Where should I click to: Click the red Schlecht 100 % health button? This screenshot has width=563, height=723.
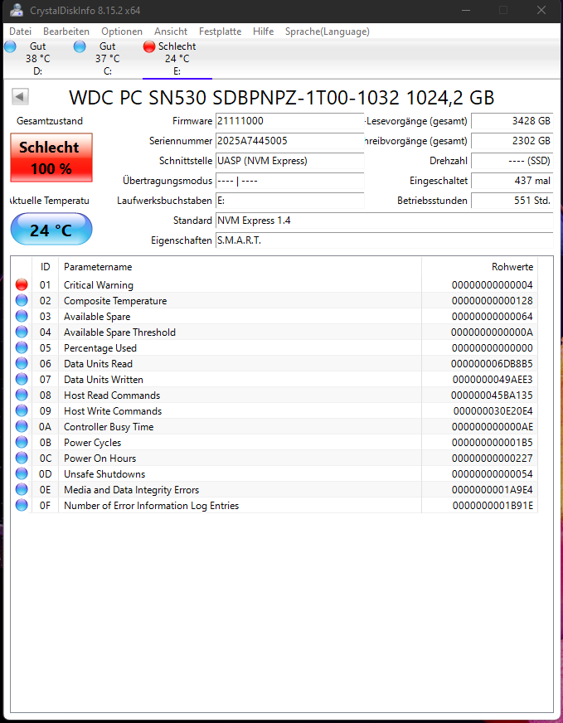(51, 158)
